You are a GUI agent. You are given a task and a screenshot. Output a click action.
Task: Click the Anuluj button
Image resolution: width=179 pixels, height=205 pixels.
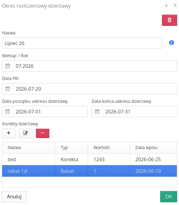click(x=14, y=196)
